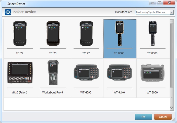This screenshot has height=123, width=177.
Task: Select the TC 72 device image
Action: 20,33
